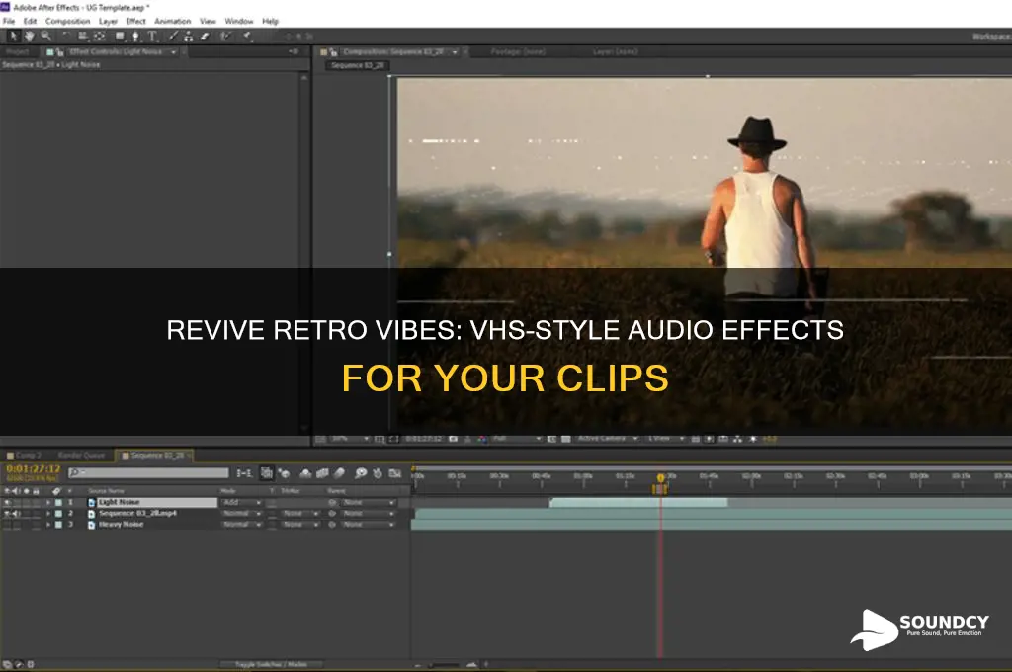This screenshot has height=672, width=1012.
Task: Open the Window menu
Action: [x=239, y=22]
